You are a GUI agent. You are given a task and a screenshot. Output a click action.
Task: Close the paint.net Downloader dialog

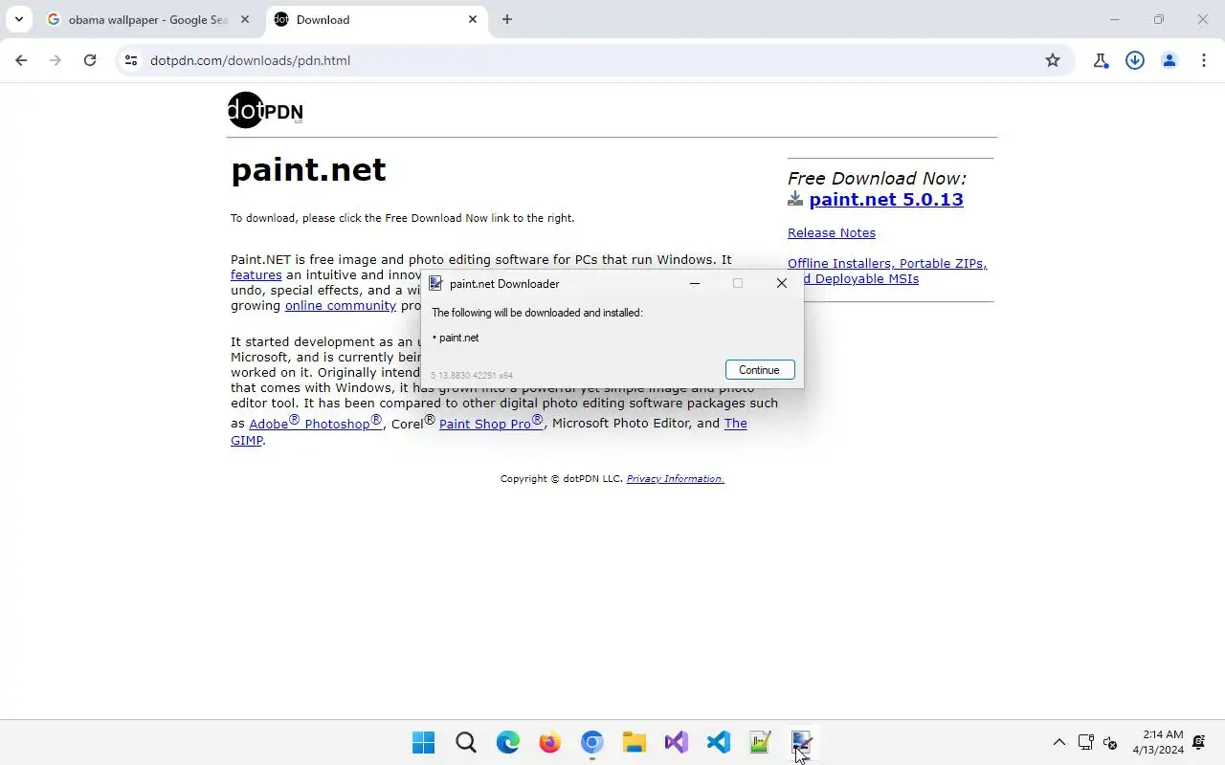coord(782,283)
